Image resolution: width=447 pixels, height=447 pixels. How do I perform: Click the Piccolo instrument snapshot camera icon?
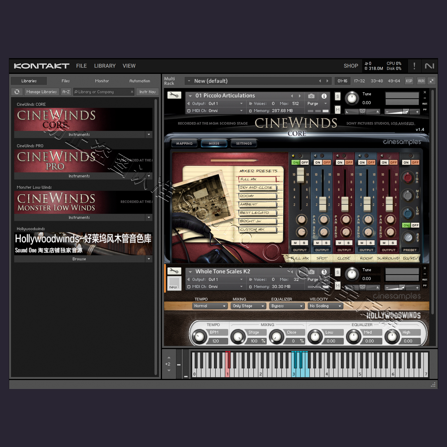[311, 96]
